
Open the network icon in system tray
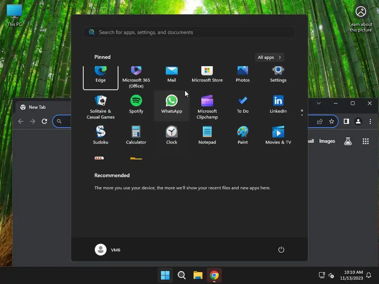click(x=322, y=275)
